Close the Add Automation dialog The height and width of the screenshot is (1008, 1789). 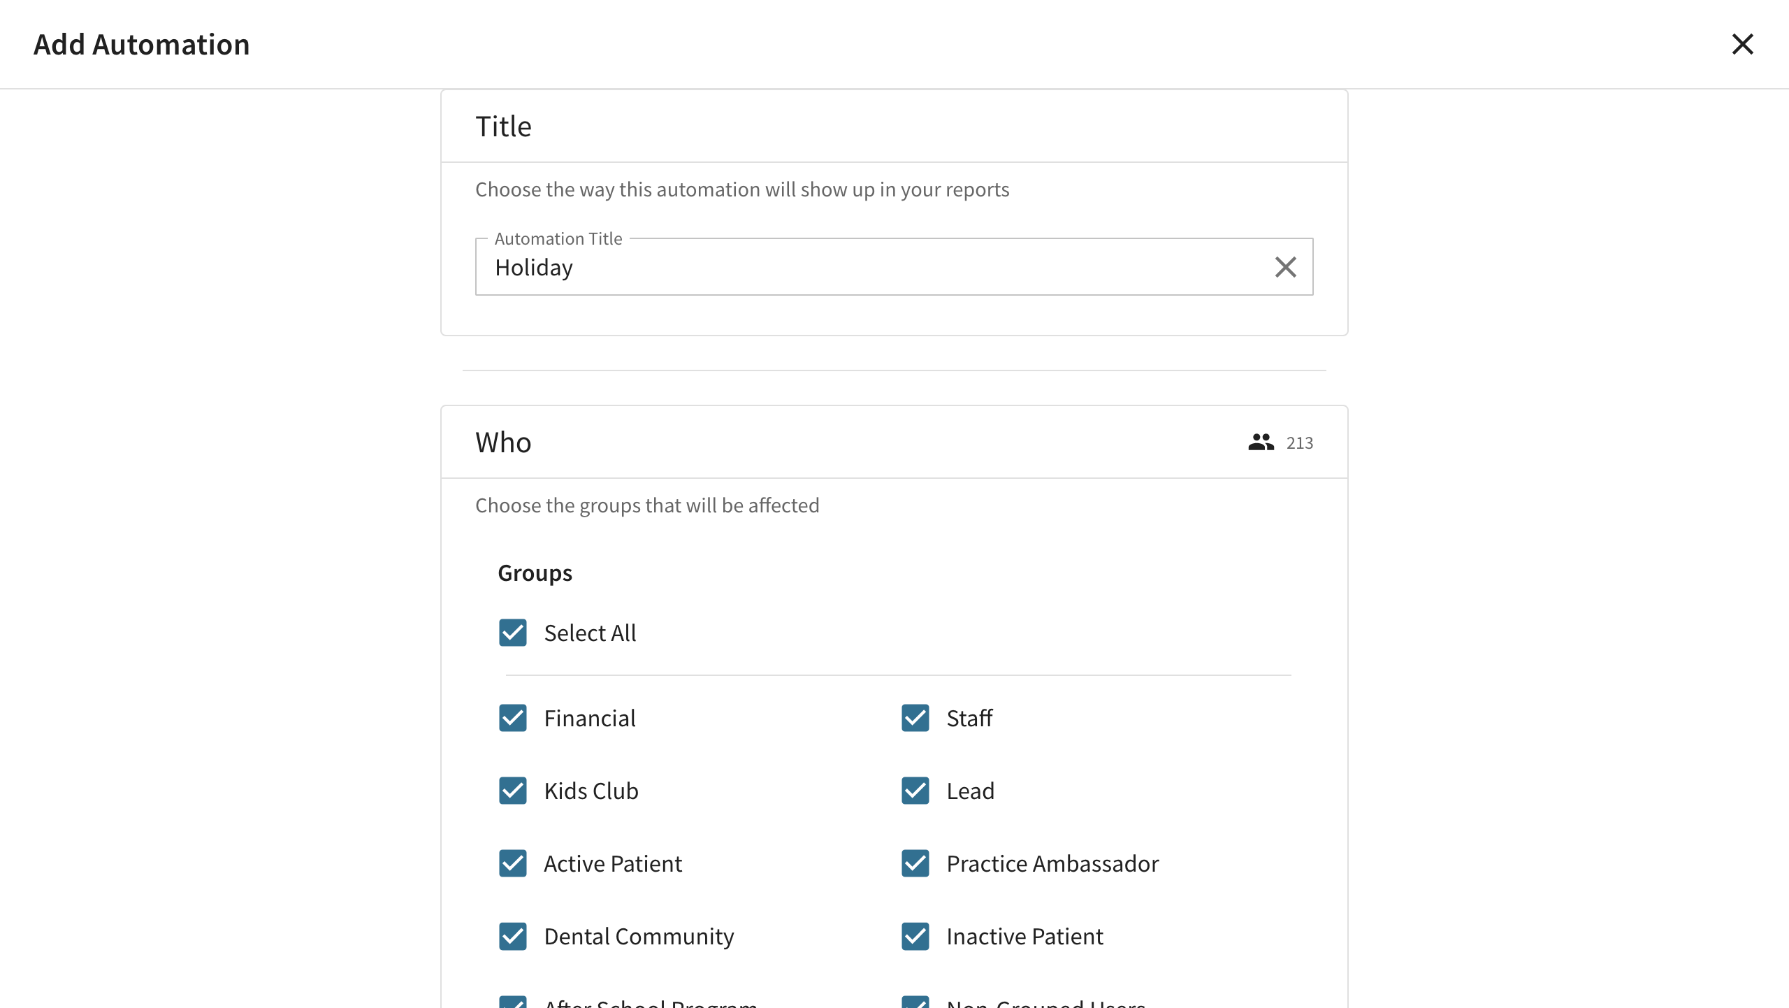(x=1742, y=44)
